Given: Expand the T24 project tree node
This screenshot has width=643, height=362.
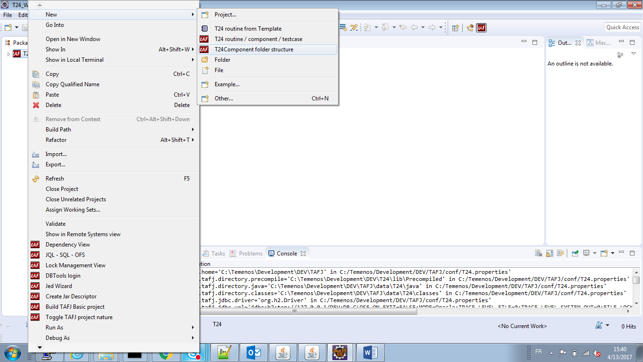Looking at the screenshot, I should [8, 54].
